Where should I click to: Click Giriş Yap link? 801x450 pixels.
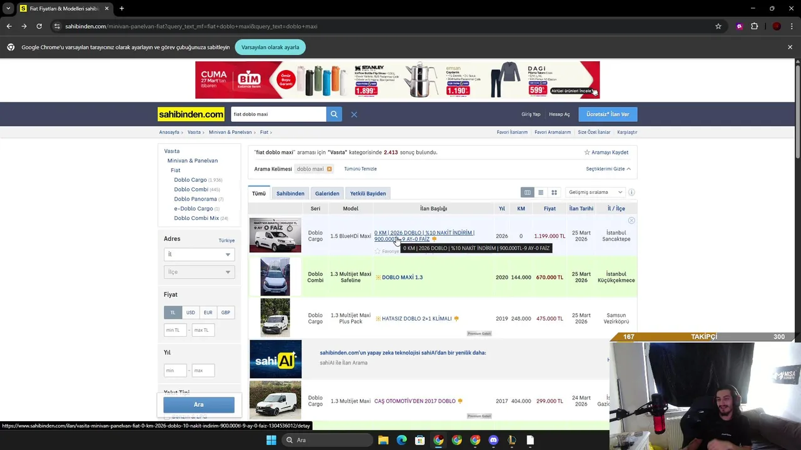pos(531,114)
